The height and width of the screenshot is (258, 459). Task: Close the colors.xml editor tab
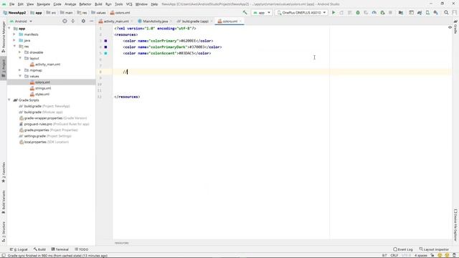pyautogui.click(x=240, y=21)
